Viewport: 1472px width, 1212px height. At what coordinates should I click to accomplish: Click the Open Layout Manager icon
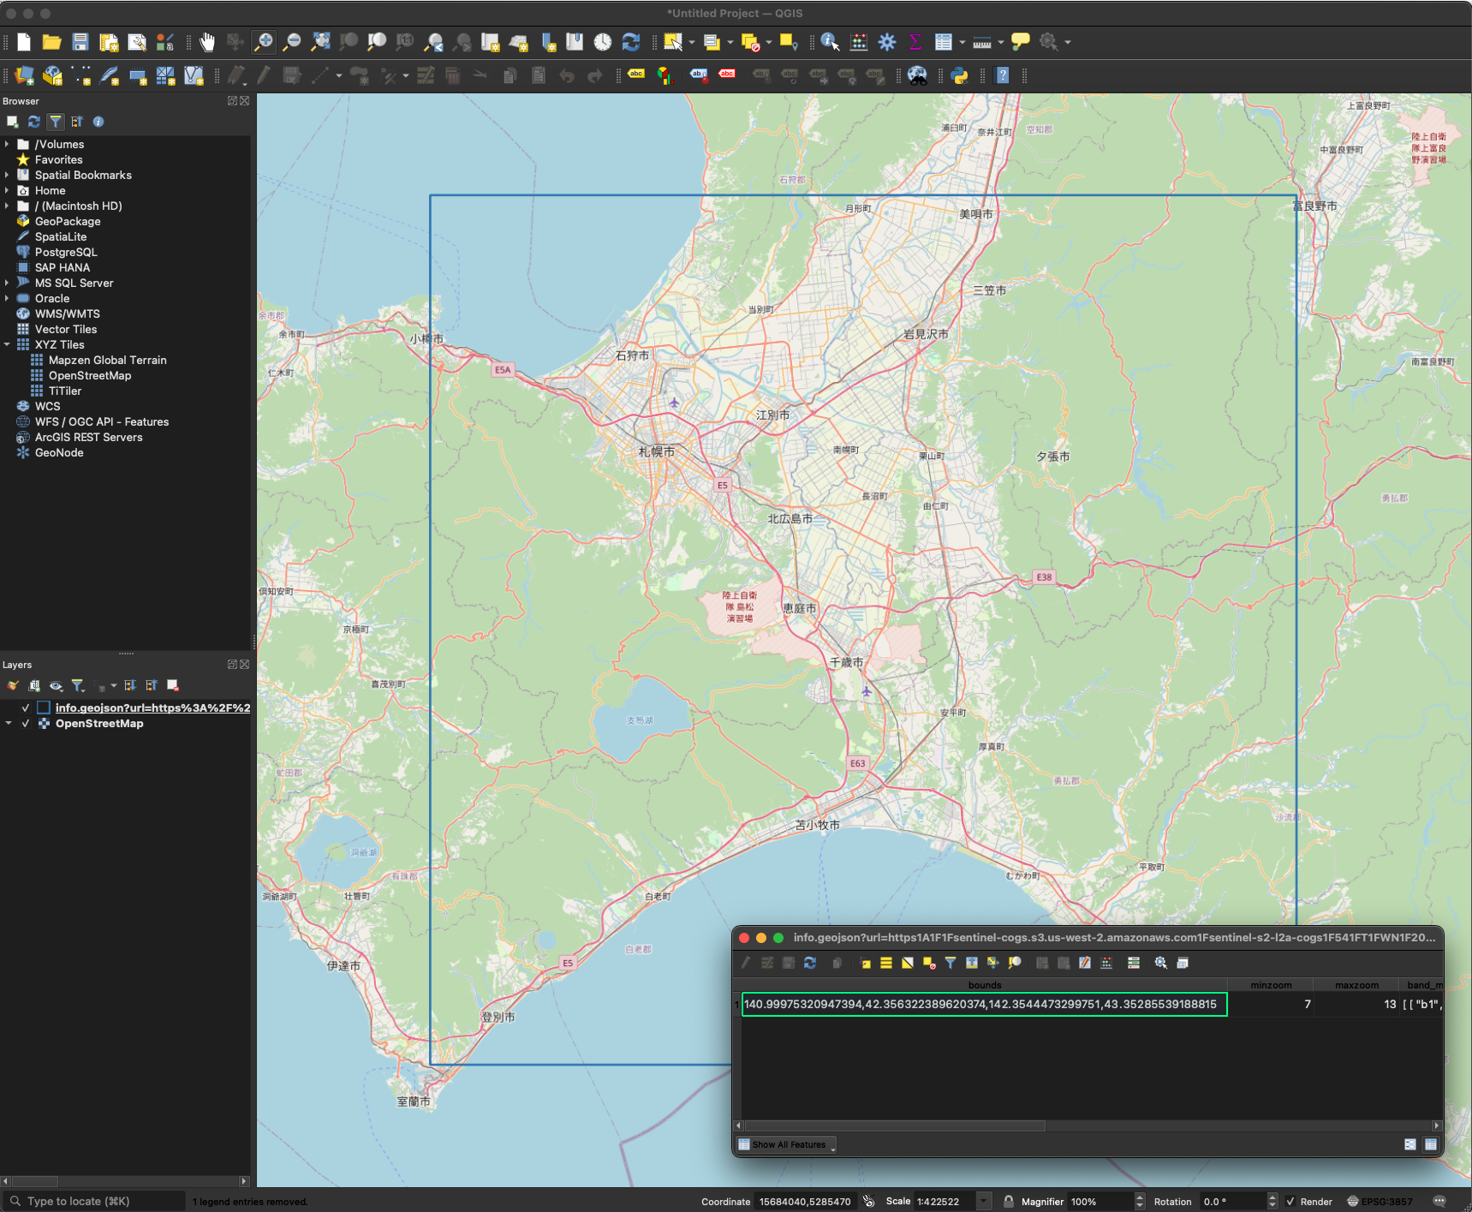pyautogui.click(x=137, y=42)
